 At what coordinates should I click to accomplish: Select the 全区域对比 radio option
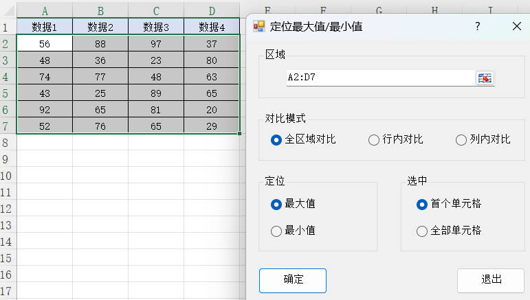(x=276, y=140)
